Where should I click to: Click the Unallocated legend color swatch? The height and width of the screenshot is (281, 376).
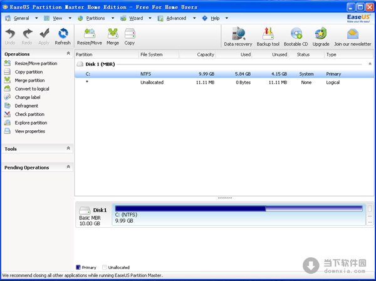pos(104,267)
